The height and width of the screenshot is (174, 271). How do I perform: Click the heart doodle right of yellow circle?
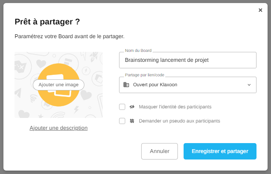pos(87,94)
